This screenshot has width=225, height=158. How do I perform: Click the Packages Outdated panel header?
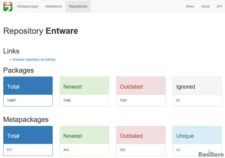141,86
